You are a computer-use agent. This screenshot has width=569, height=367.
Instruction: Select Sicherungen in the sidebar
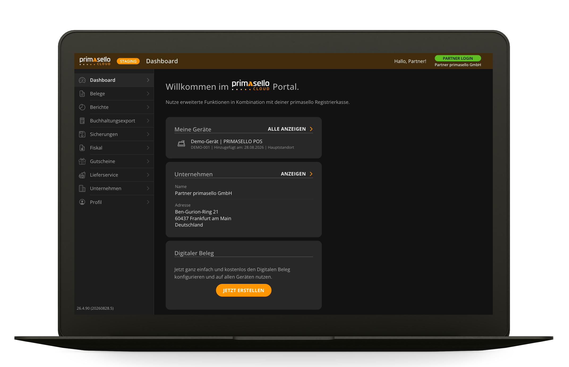point(114,134)
